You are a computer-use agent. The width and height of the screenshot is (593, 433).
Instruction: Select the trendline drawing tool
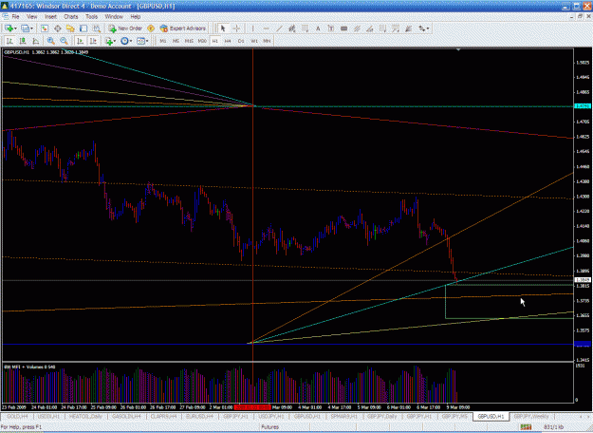click(x=279, y=28)
